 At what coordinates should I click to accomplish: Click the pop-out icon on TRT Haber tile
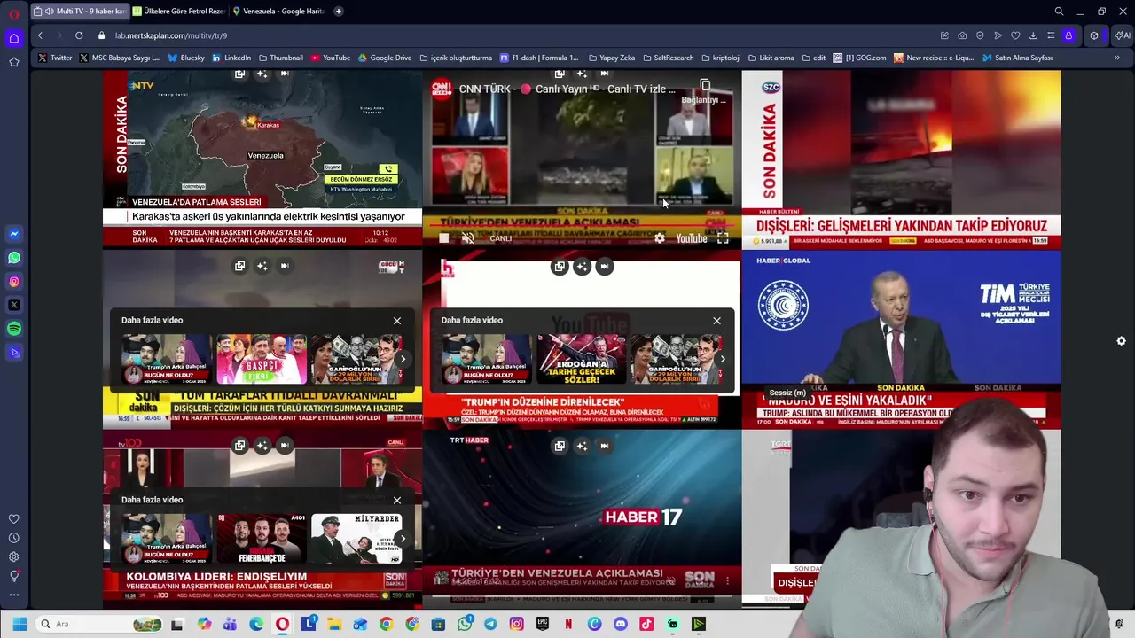pos(560,446)
